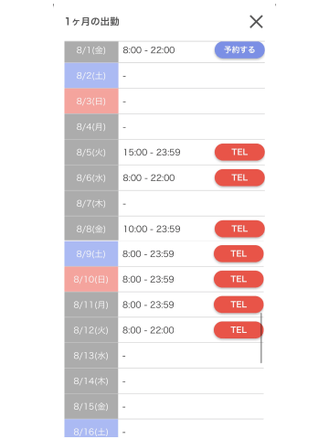Tap TEL button for 8/5 shift
The width and height of the screenshot is (329, 439).
click(239, 152)
